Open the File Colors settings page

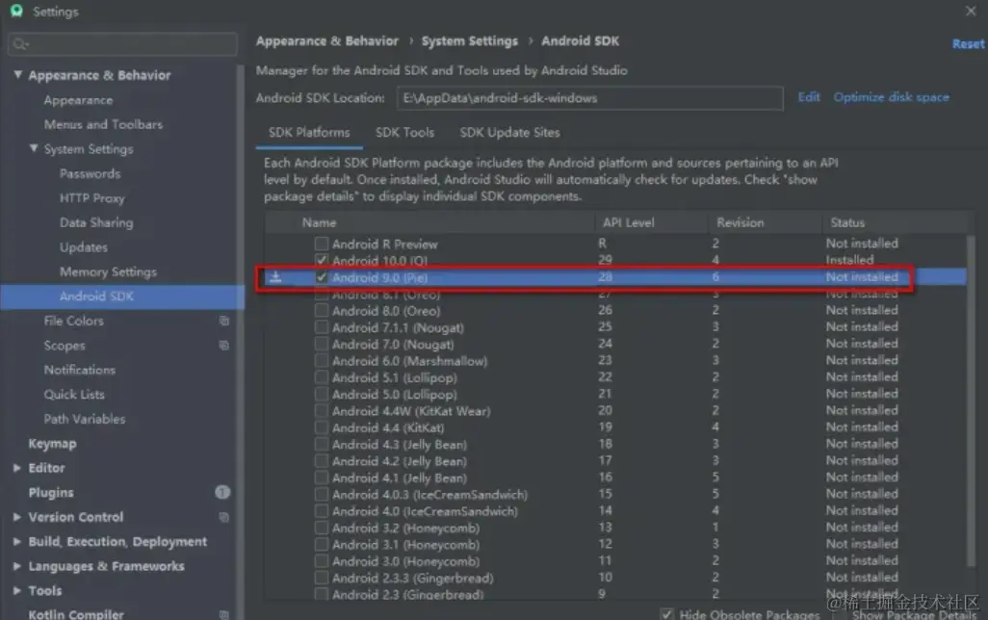click(x=74, y=321)
